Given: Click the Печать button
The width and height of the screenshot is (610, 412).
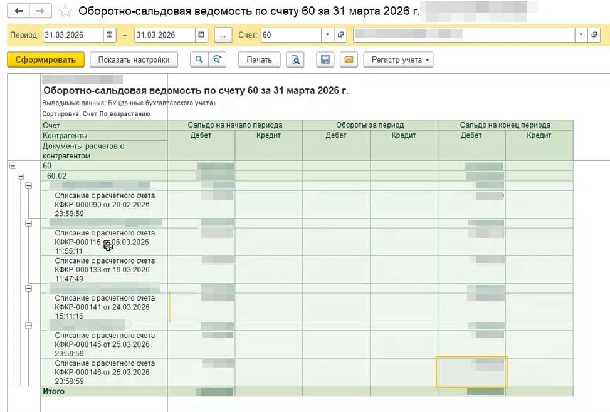Looking at the screenshot, I should [259, 60].
